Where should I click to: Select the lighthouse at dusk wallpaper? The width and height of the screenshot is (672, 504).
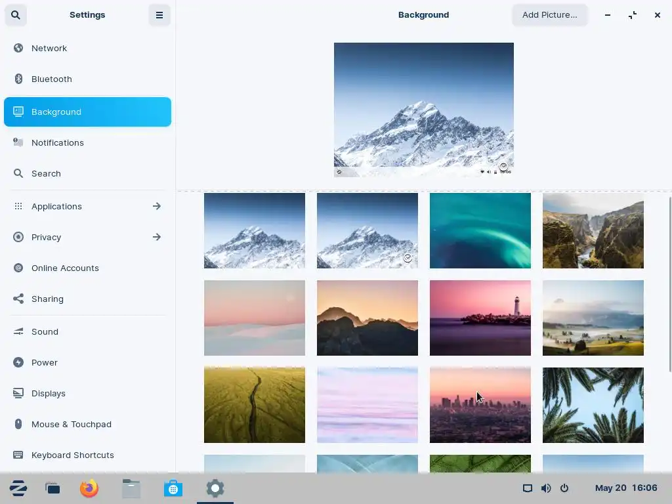[480, 318]
